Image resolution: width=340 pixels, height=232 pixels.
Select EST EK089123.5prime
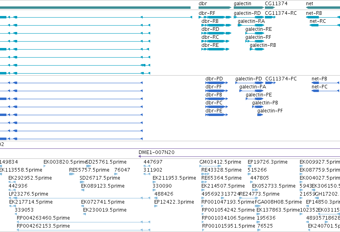coord(103,186)
